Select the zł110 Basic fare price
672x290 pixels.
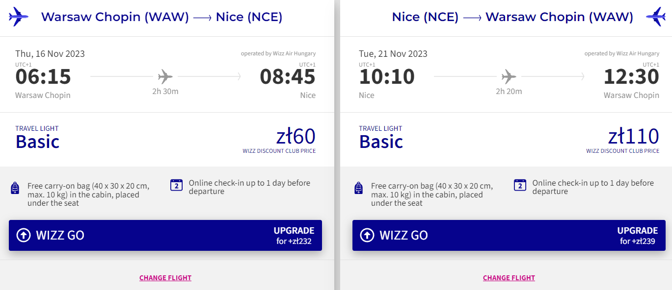pyautogui.click(x=633, y=137)
